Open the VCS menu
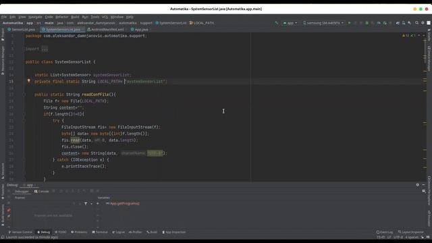 pos(105,17)
